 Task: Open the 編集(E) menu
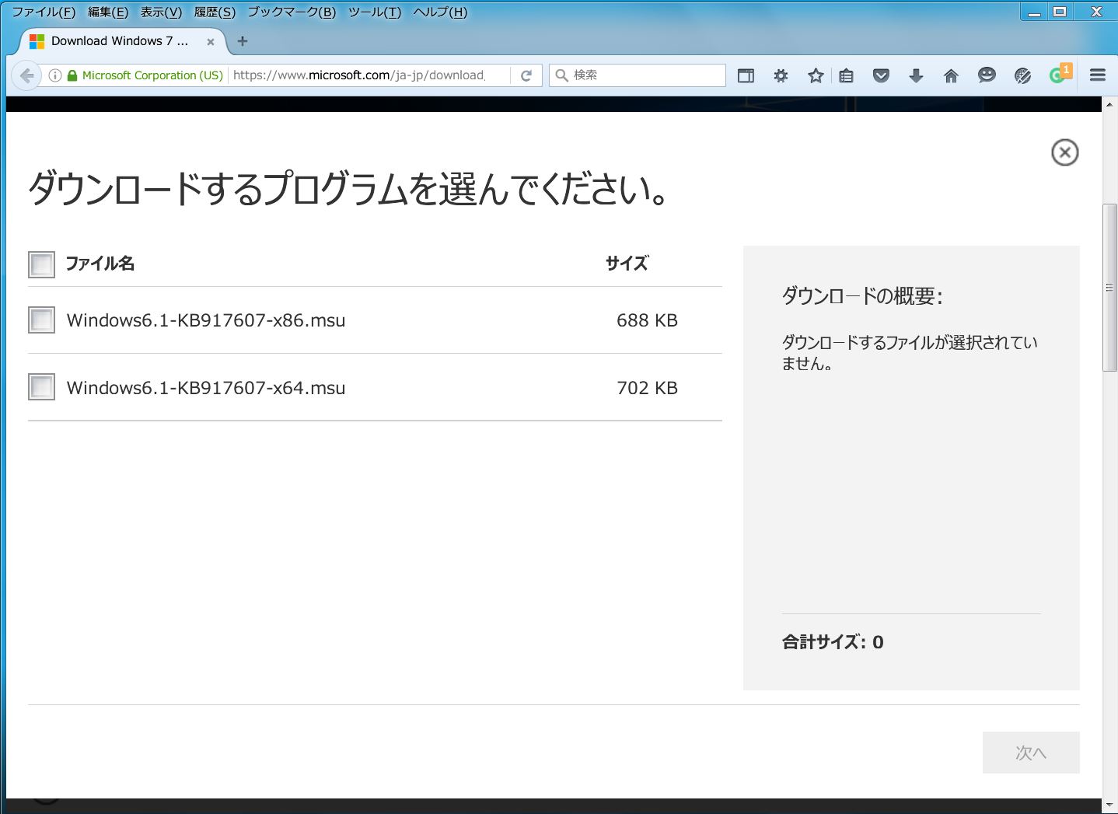[x=108, y=12]
